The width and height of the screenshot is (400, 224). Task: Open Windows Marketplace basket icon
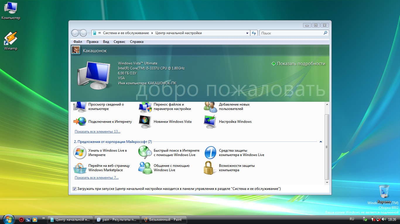(80, 168)
